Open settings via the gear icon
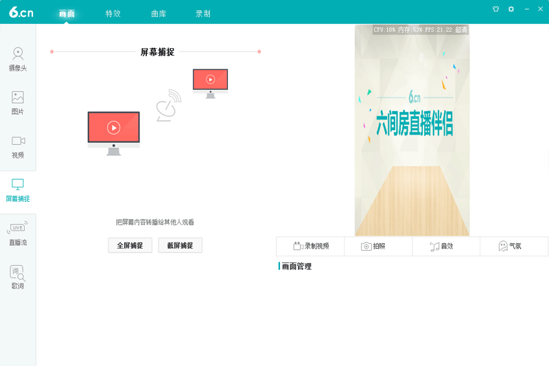The width and height of the screenshot is (549, 366). (511, 9)
